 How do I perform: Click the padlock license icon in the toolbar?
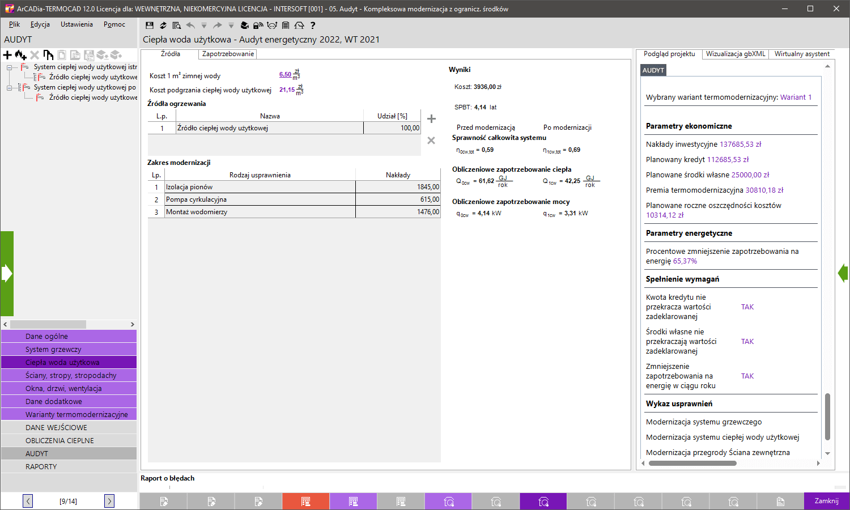pos(258,25)
